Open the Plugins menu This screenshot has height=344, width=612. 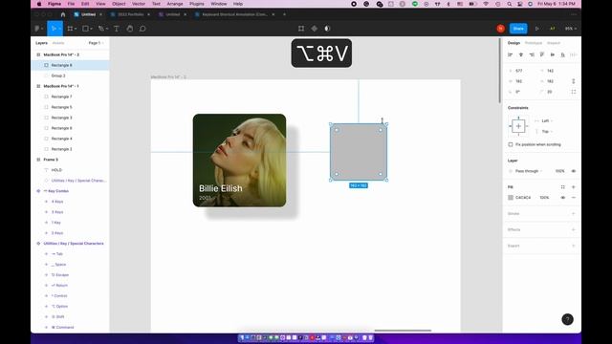point(197,4)
